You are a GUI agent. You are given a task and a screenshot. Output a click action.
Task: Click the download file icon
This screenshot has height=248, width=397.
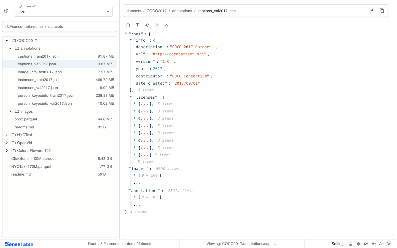pyautogui.click(x=372, y=11)
